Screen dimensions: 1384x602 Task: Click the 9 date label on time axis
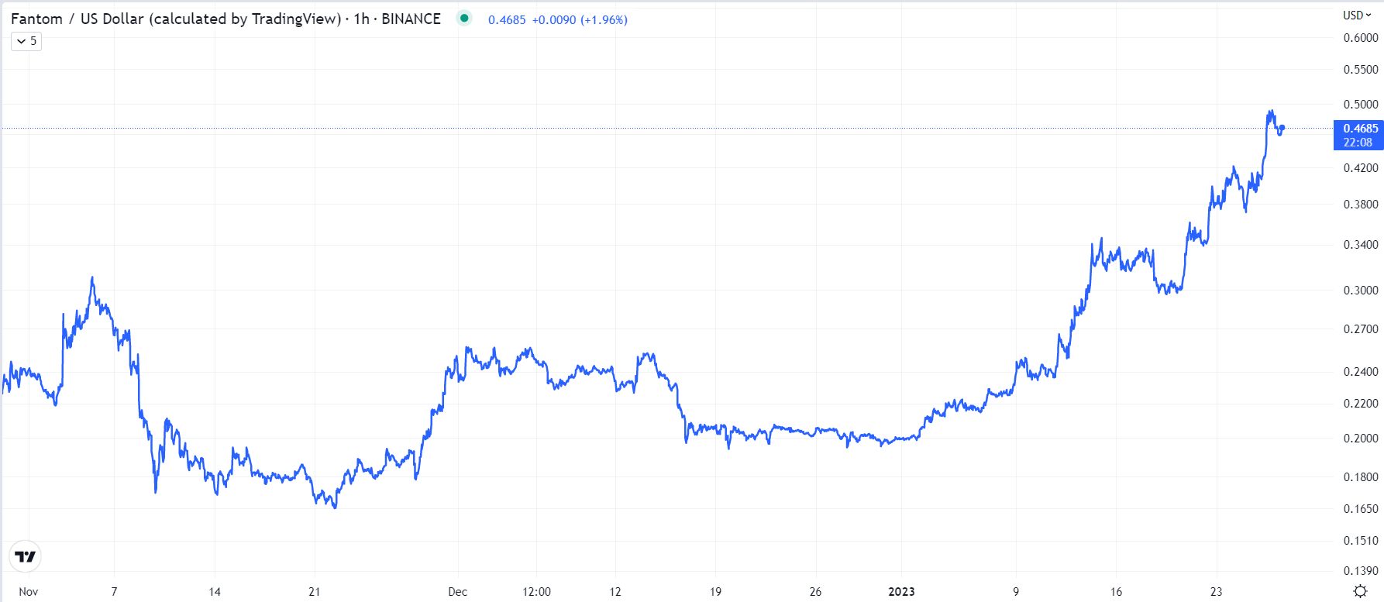pos(1016,592)
